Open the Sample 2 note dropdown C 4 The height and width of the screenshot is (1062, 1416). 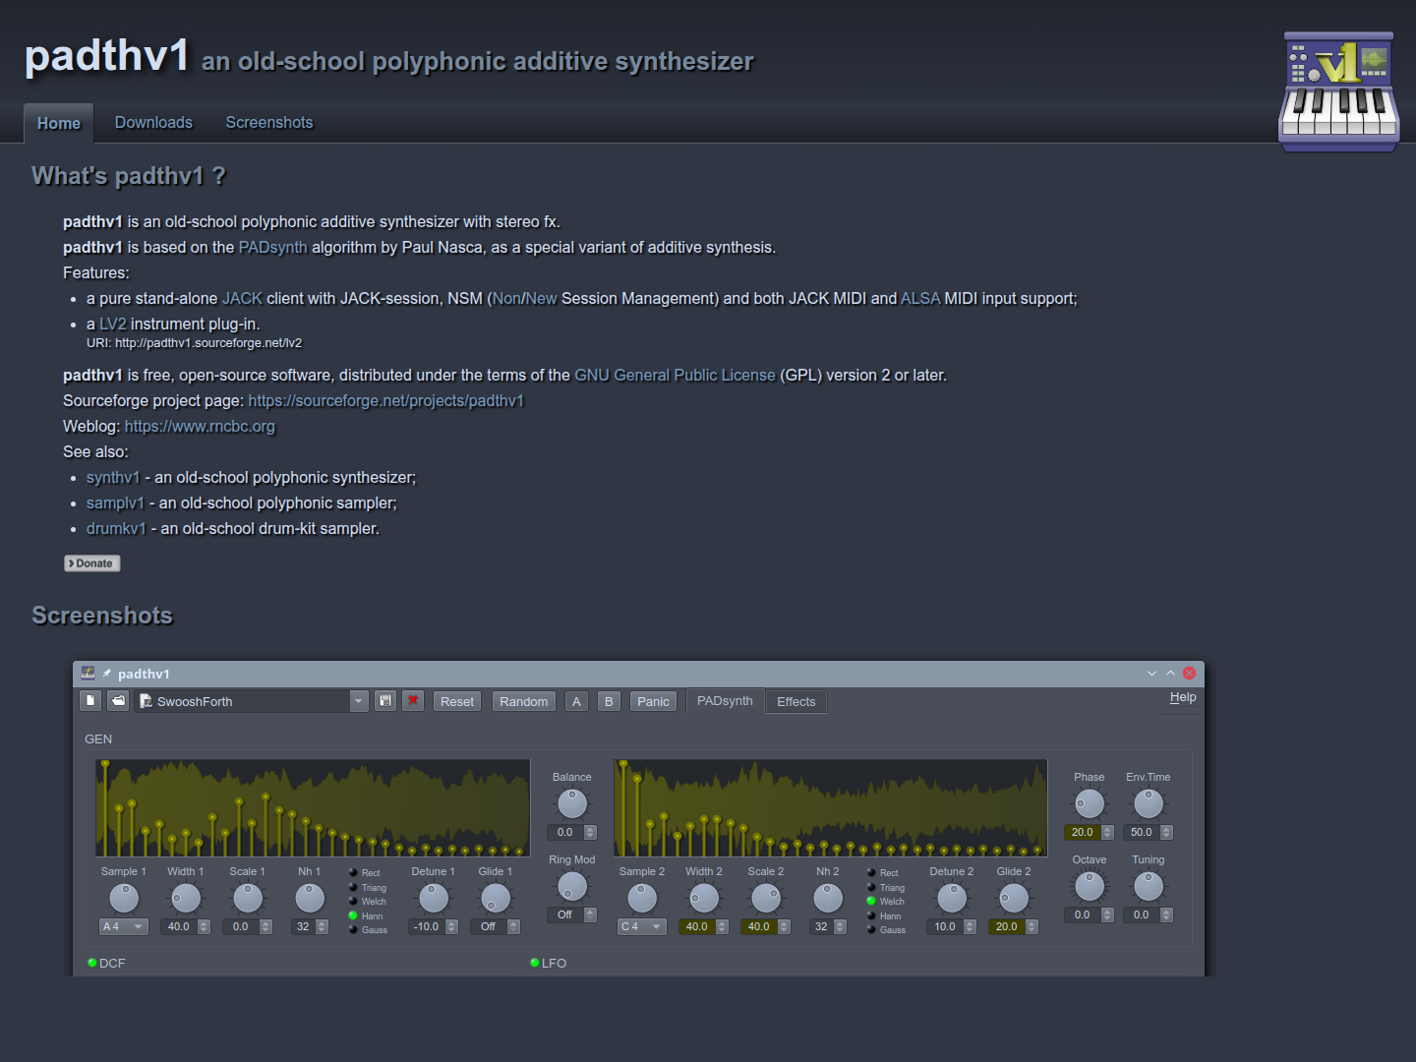coord(642,926)
